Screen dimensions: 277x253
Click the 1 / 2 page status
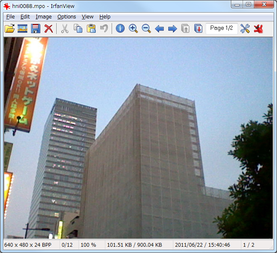coord(248,245)
